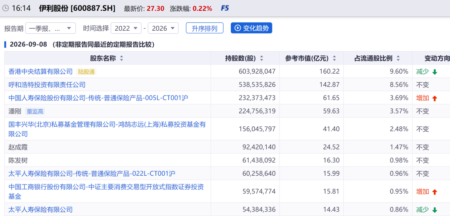The image size is (450, 216).
Task: Click market value 15.99
Action: coord(332,173)
